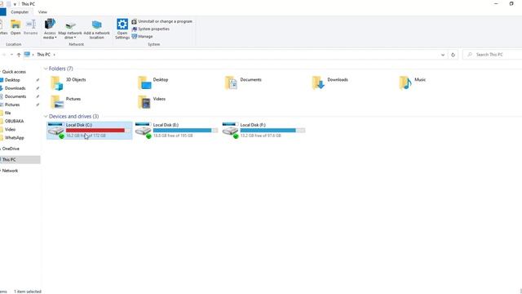Switch to the Computer ribbon tab

point(20,12)
